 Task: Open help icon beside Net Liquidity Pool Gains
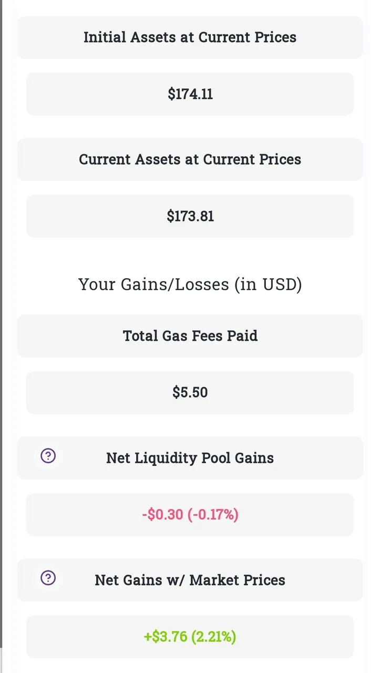[x=48, y=456]
